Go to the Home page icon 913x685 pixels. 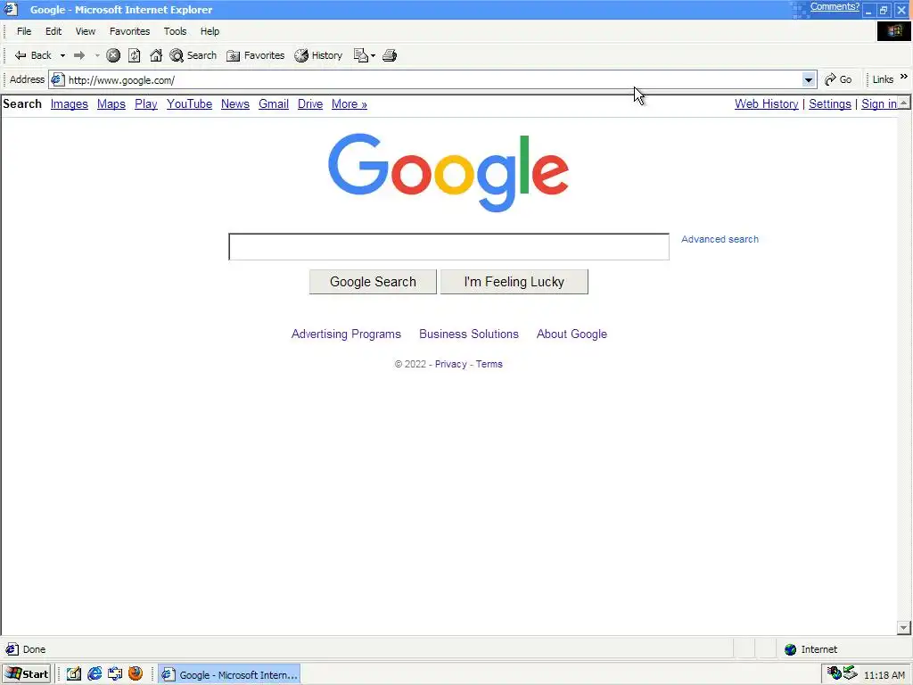[155, 55]
